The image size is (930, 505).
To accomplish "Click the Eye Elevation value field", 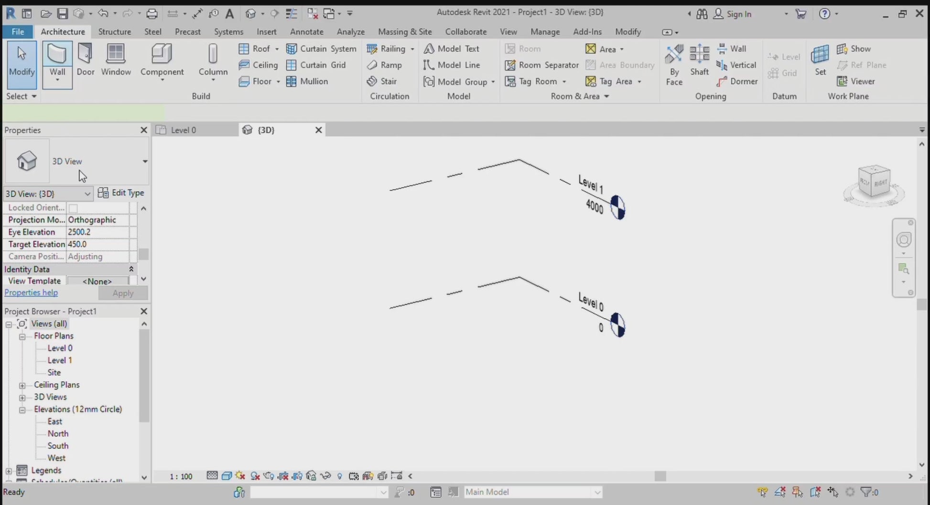I will (x=97, y=232).
